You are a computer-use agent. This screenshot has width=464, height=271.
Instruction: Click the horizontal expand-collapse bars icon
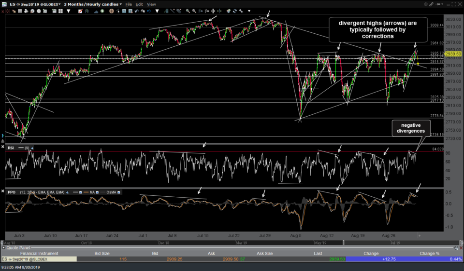pos(213,11)
